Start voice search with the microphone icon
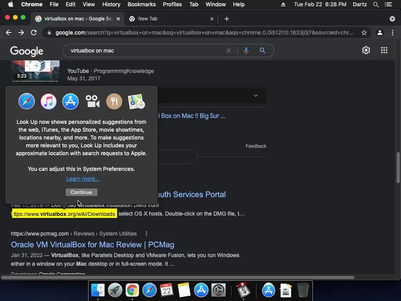Viewport: 401px width, 301px height. click(246, 51)
